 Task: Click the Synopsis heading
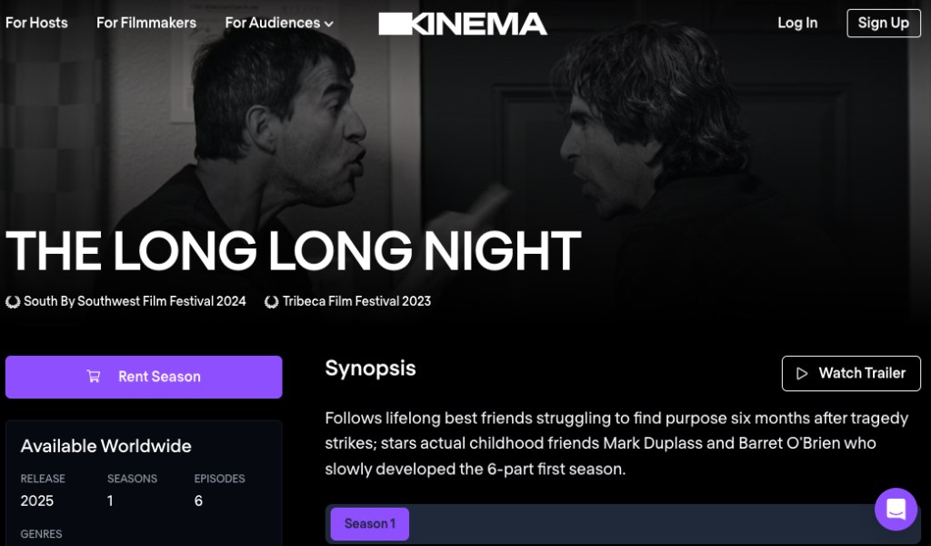point(370,369)
